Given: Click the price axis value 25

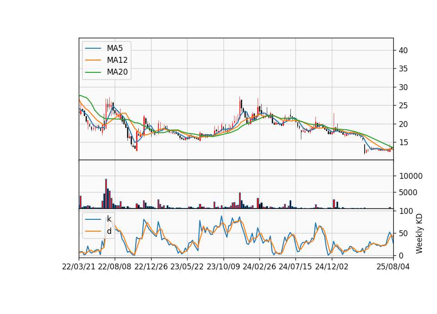Looking at the screenshot, I should tap(403, 106).
